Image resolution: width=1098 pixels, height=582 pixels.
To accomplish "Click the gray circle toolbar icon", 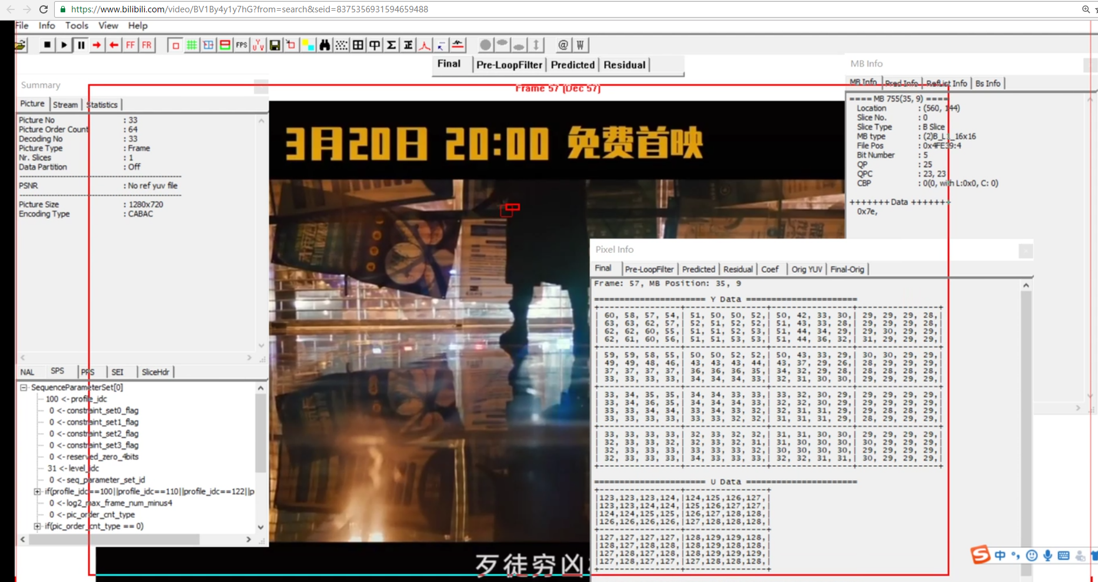I will (485, 45).
